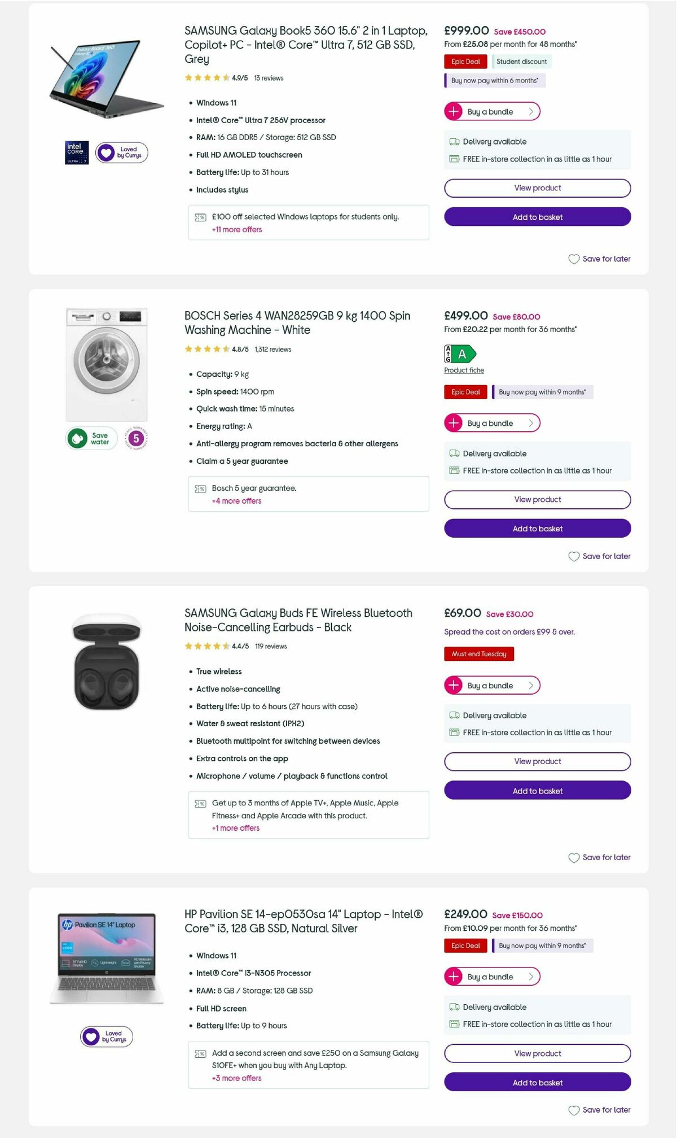The width and height of the screenshot is (677, 1138).
Task: Click the Epic Deal badge on the Bosch listing
Action: pyautogui.click(x=465, y=392)
